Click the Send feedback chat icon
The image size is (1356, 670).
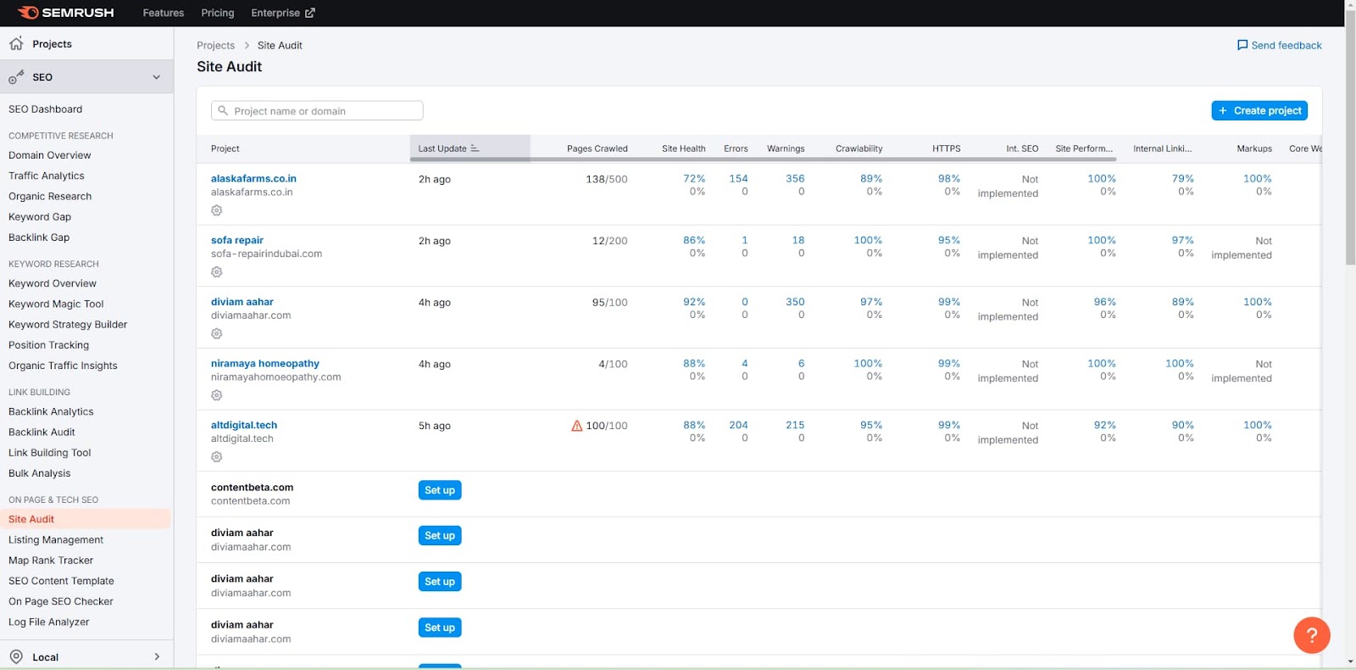[1242, 45]
